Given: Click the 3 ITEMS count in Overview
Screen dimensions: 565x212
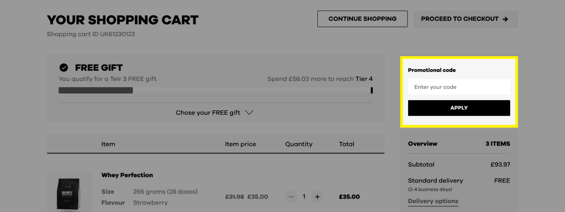Looking at the screenshot, I should [x=498, y=144].
